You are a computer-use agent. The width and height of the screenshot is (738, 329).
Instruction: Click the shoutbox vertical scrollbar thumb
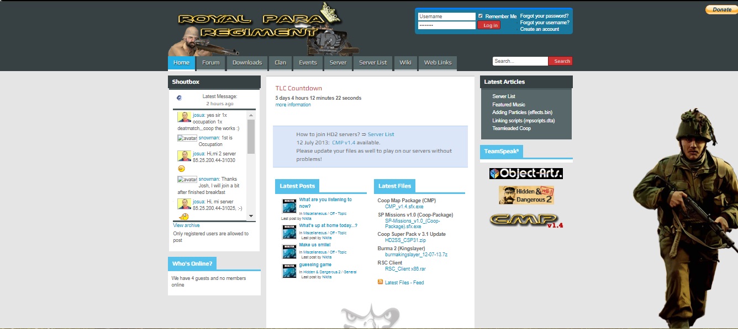coord(251,136)
